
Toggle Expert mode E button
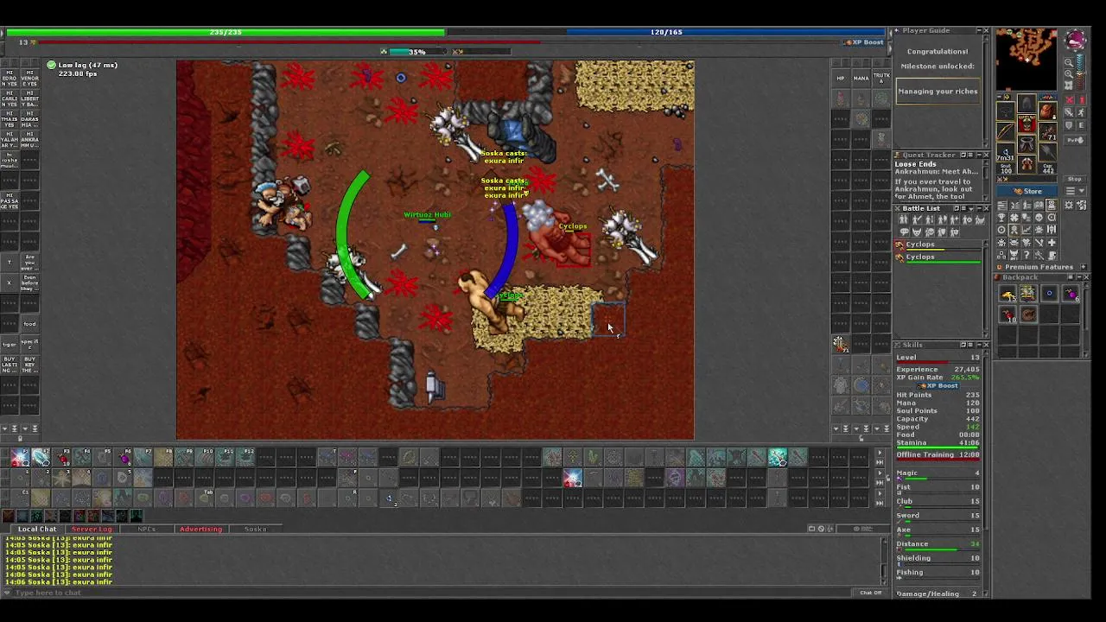click(x=1081, y=125)
